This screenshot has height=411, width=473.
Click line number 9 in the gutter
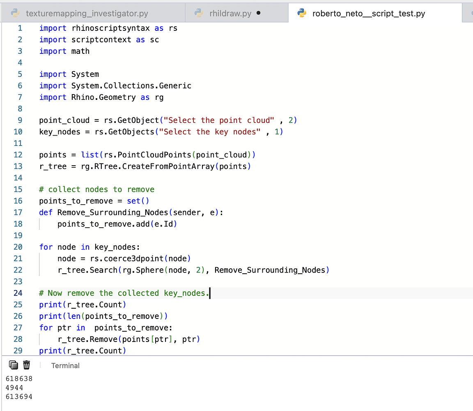20,120
